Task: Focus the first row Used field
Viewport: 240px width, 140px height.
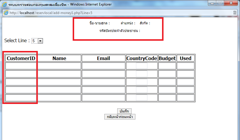Action: (186, 66)
